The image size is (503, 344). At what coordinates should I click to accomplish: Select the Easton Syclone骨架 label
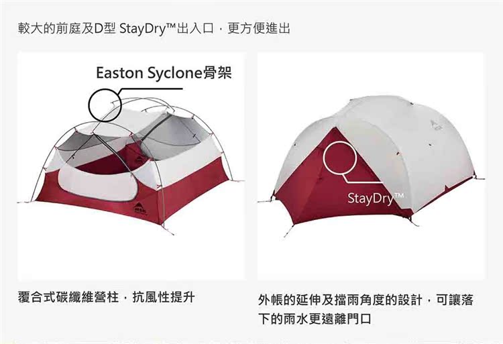[164, 73]
